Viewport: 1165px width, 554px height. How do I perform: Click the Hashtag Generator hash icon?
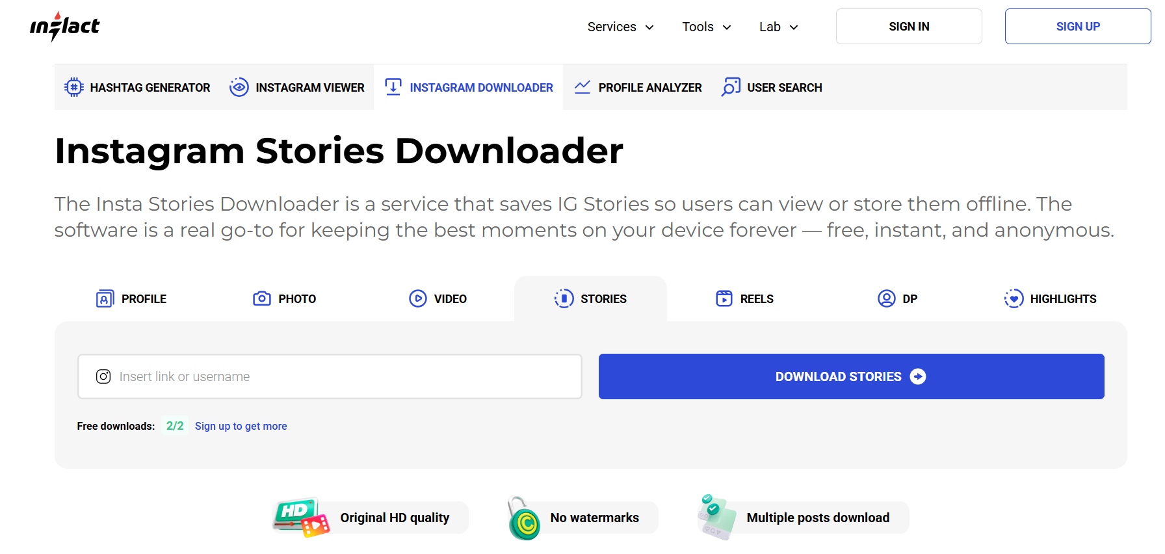[74, 87]
